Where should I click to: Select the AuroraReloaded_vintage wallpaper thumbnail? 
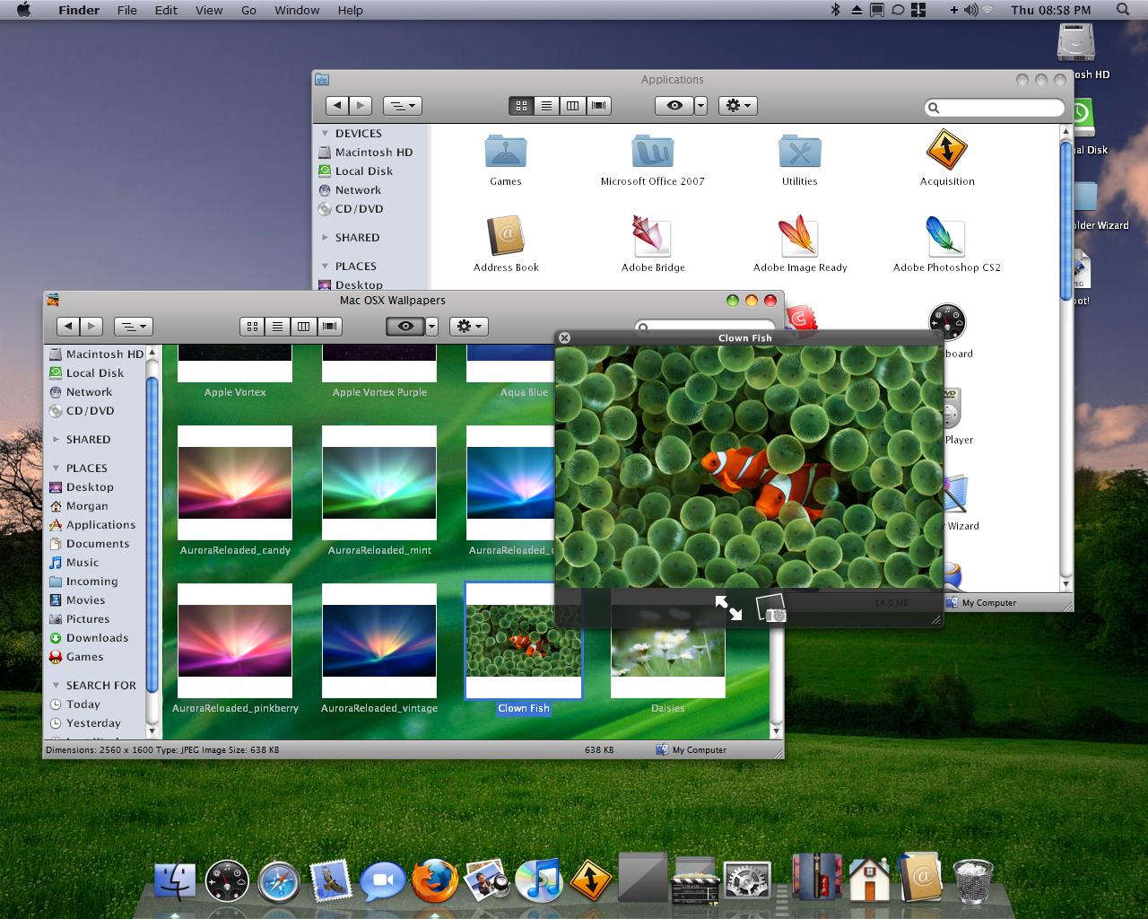tap(379, 642)
